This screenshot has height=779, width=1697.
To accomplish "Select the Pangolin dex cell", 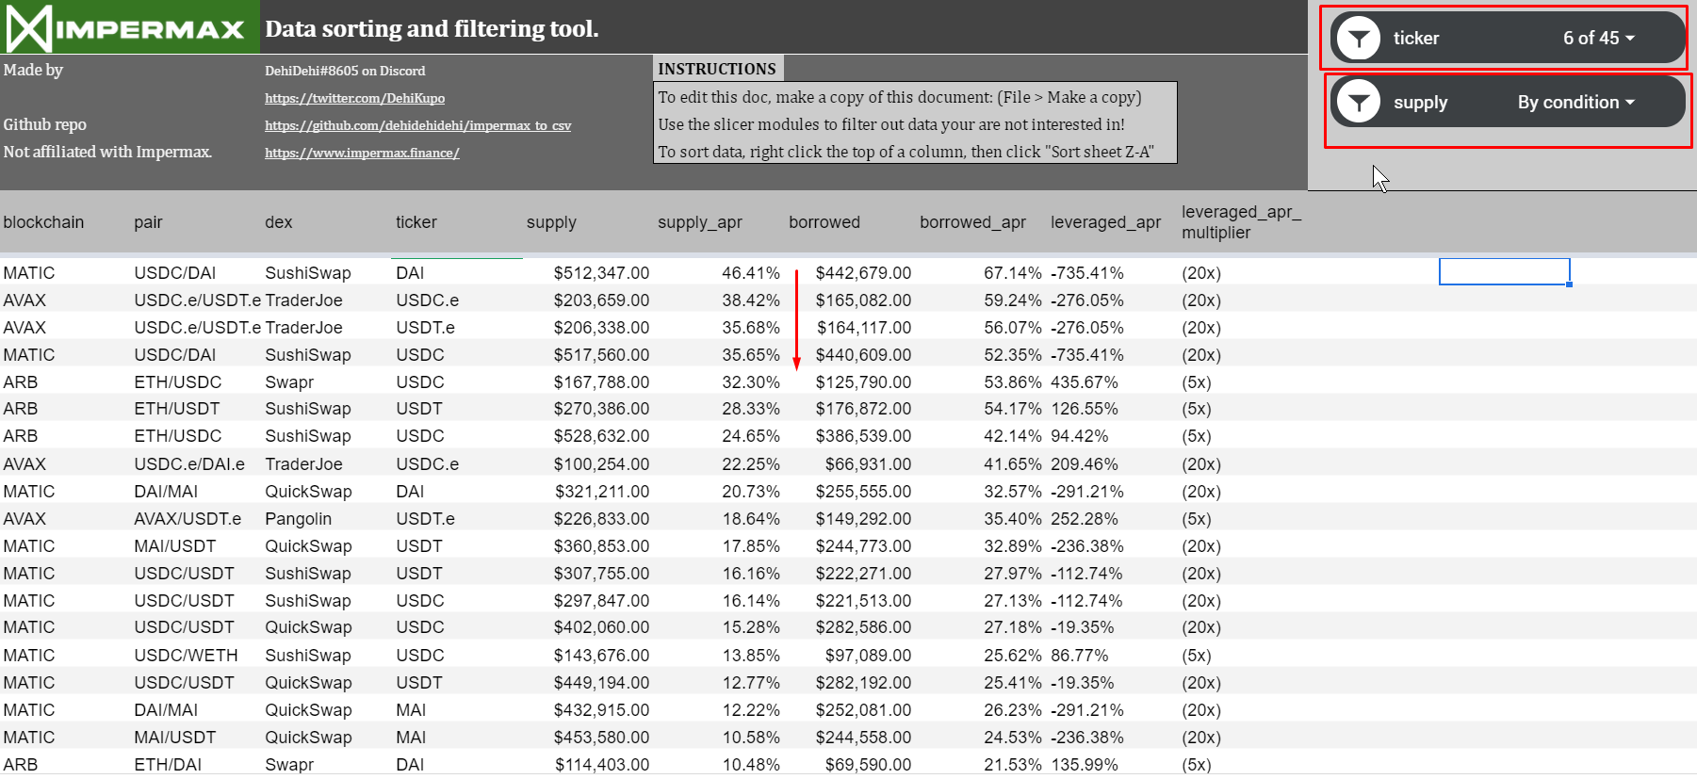I will pyautogui.click(x=298, y=519).
